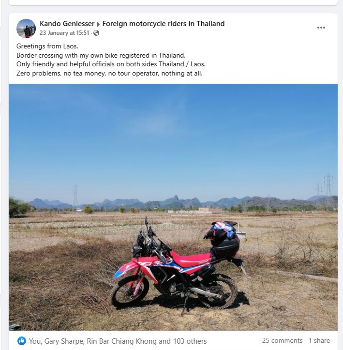
Task: Open the 23 January at 15:51 timestamp
Action: tap(64, 33)
